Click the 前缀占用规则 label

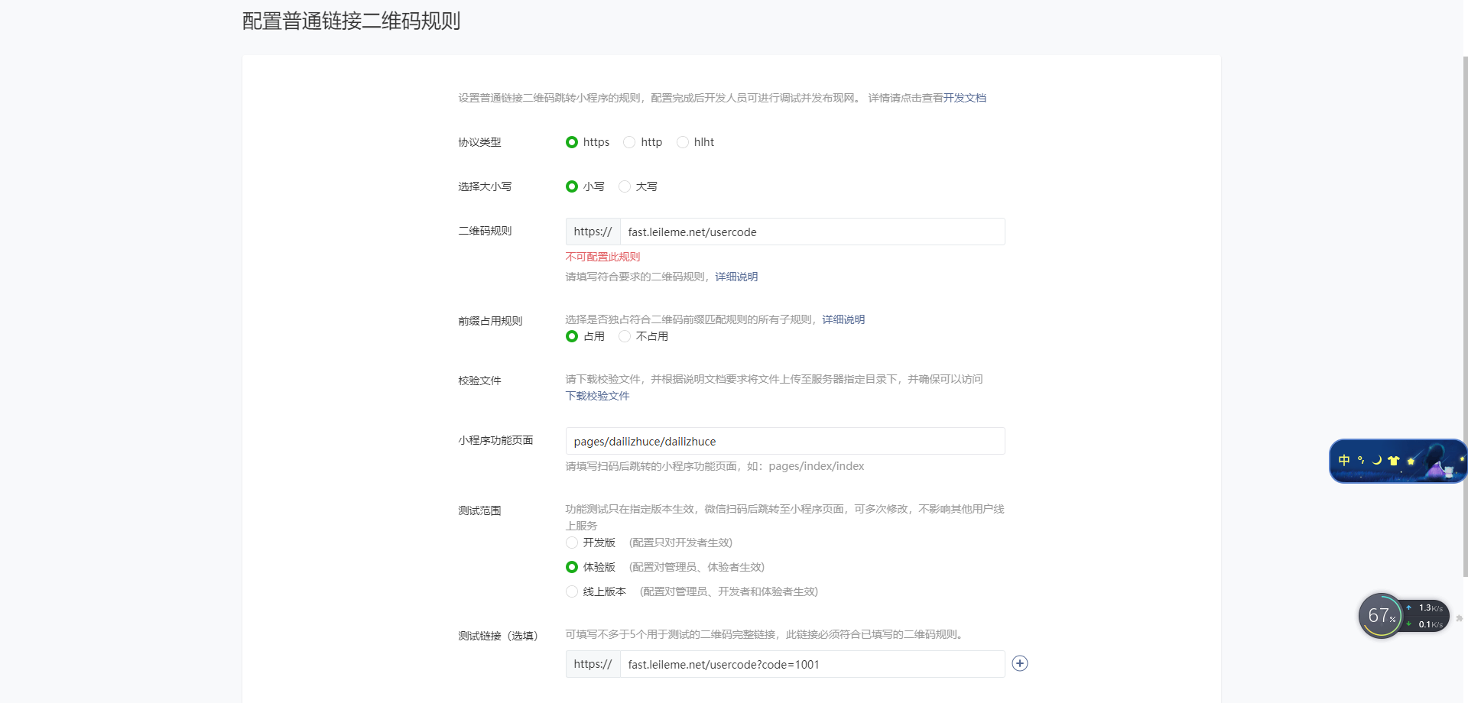(x=490, y=321)
